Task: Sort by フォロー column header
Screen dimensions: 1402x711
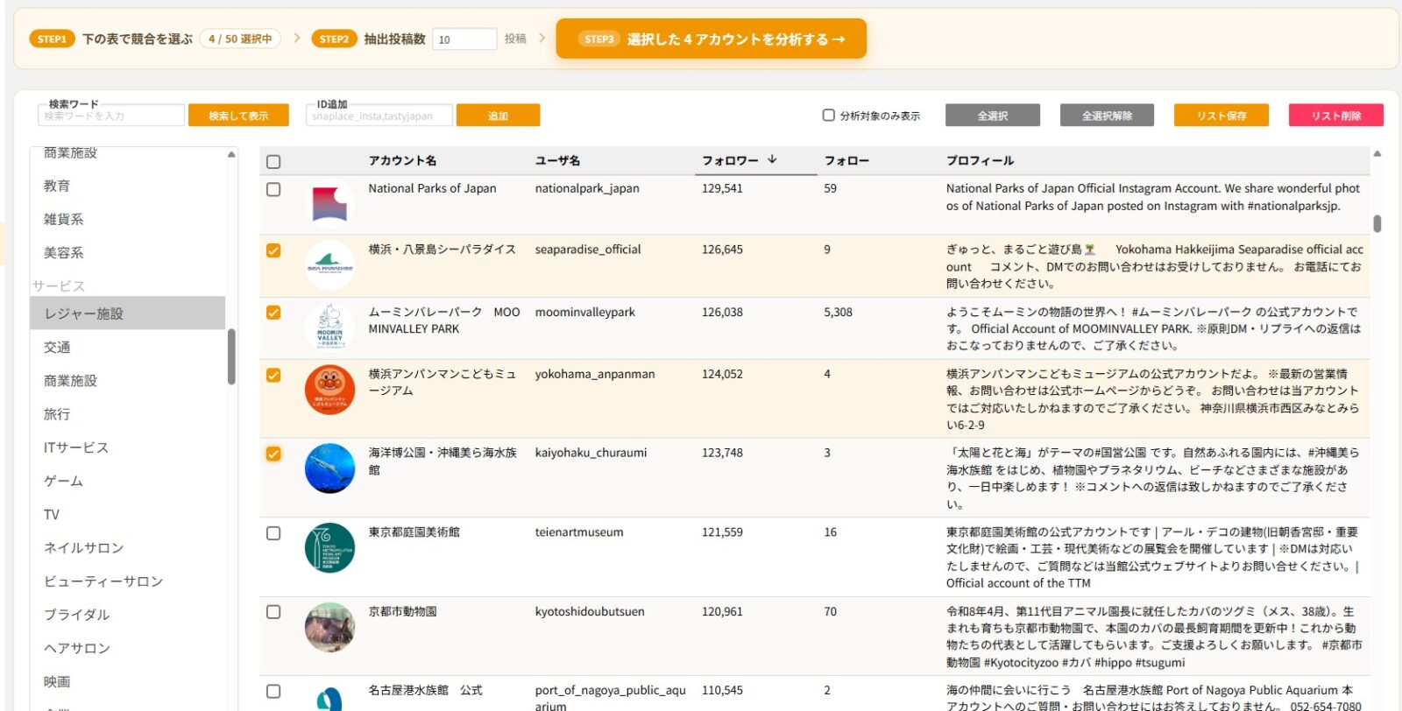Action: pos(846,160)
